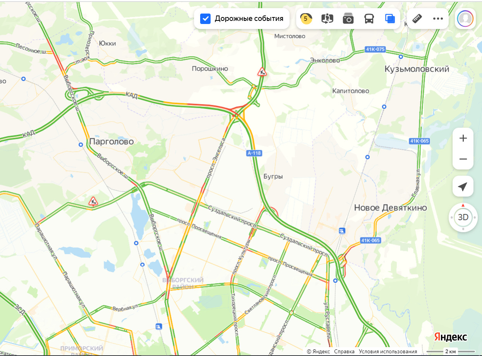Click the traffic level 5 indicator
The height and width of the screenshot is (356, 482).
click(x=306, y=19)
